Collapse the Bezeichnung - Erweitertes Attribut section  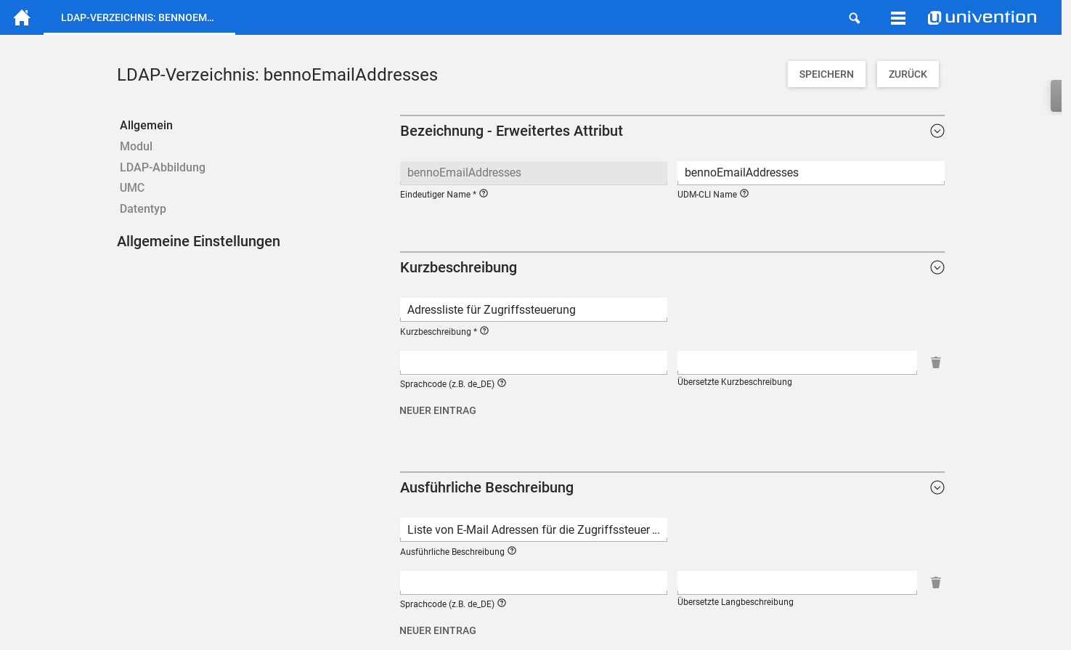point(937,131)
